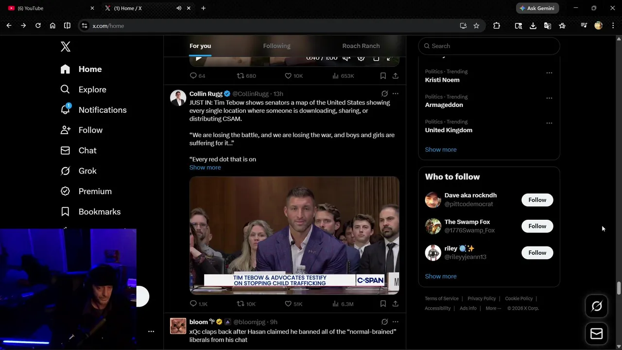
Task: Open Accessibility footer link
Action: click(438, 308)
